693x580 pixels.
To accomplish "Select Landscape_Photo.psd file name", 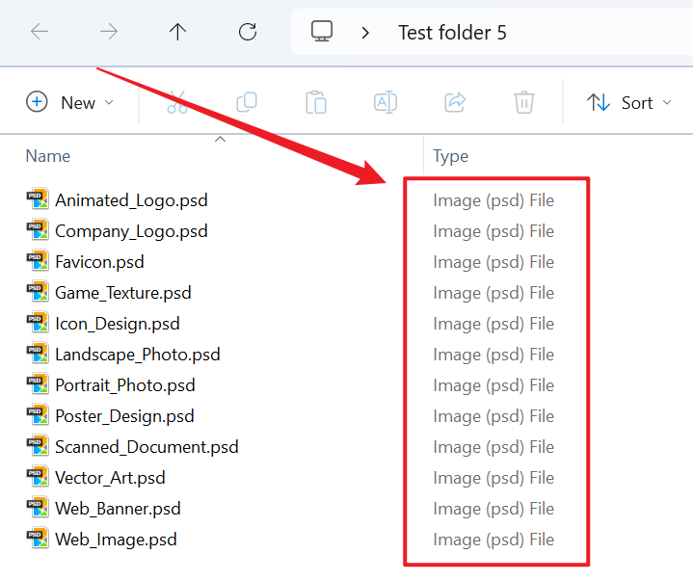I will click(x=138, y=355).
